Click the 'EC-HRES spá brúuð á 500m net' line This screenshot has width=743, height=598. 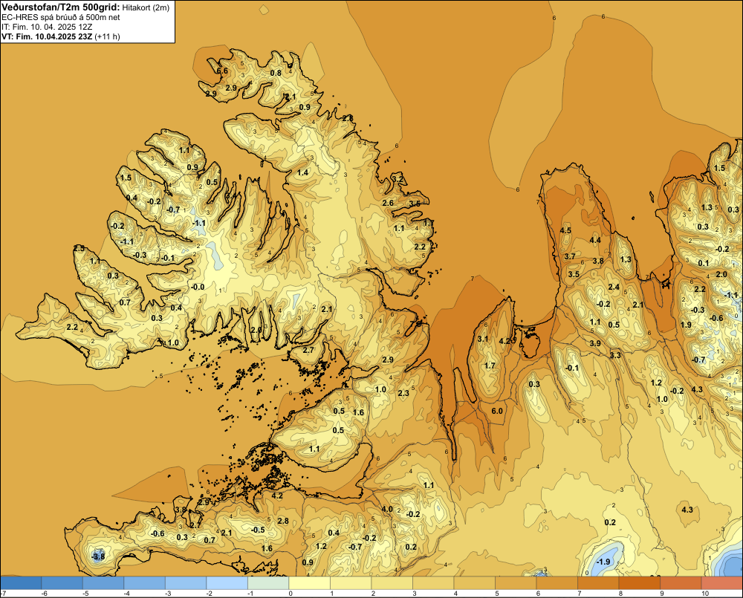[x=61, y=18]
